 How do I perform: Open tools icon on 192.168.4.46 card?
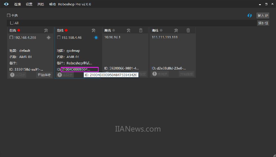point(94,30)
